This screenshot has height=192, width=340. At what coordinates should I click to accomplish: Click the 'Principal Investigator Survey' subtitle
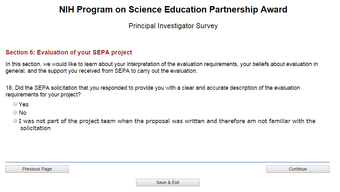[x=173, y=26]
